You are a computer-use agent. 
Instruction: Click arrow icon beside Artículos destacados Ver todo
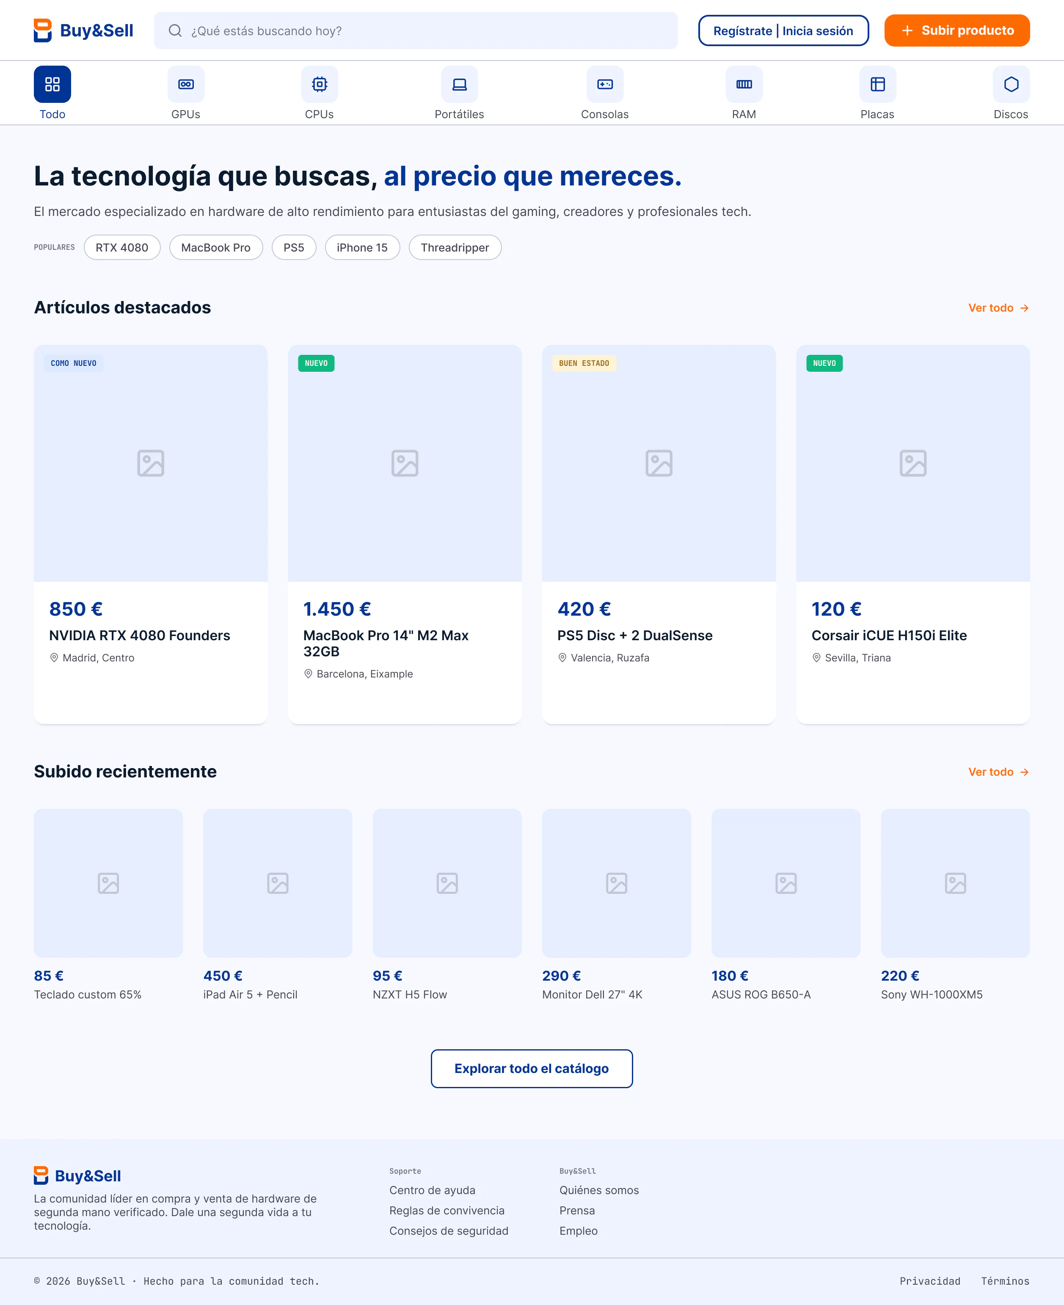[1024, 308]
